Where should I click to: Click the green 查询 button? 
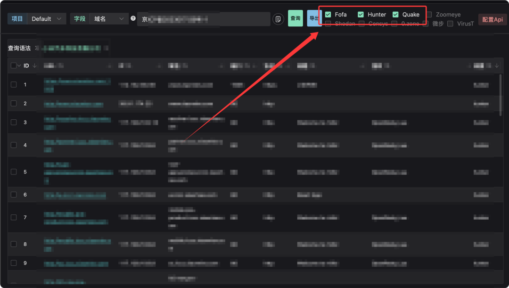pos(296,18)
